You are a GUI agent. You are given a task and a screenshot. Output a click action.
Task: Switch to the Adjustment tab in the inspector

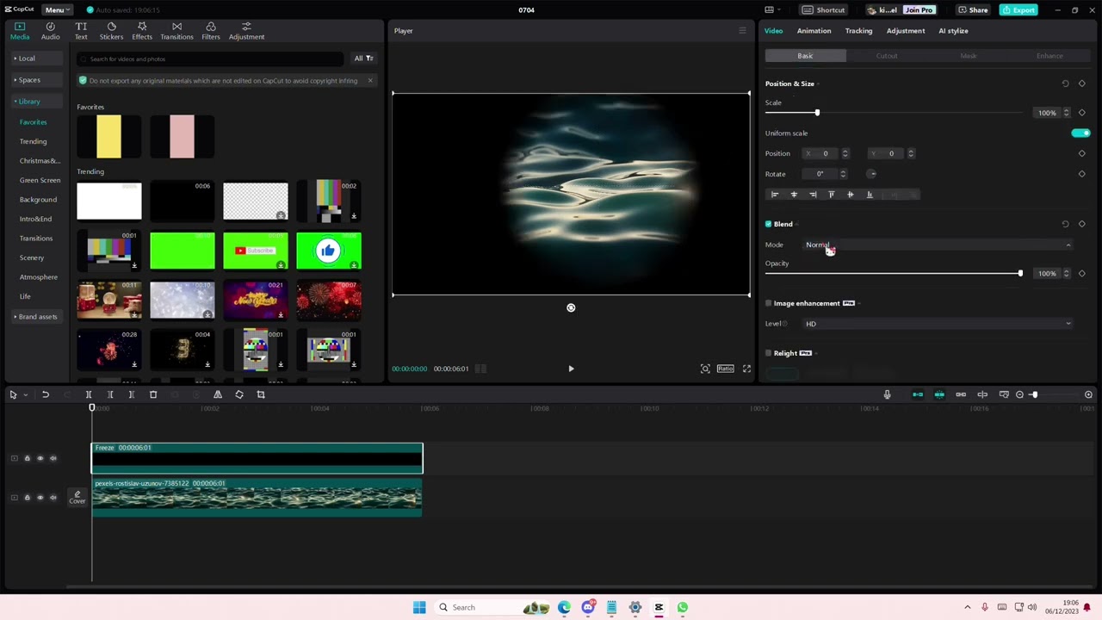[x=906, y=31]
